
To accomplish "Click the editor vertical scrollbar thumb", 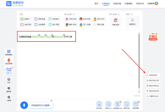I will click(139, 61).
